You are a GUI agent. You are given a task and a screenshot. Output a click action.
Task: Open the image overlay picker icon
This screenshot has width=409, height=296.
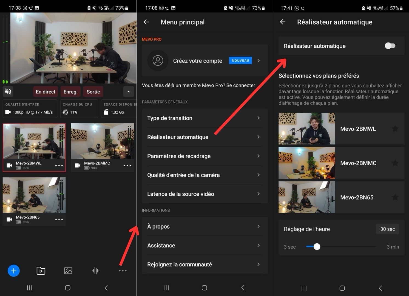pyautogui.click(x=68, y=271)
